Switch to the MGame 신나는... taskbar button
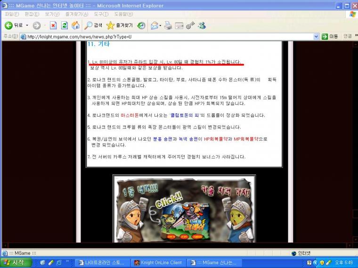The image size is (358, 268). coord(214,263)
